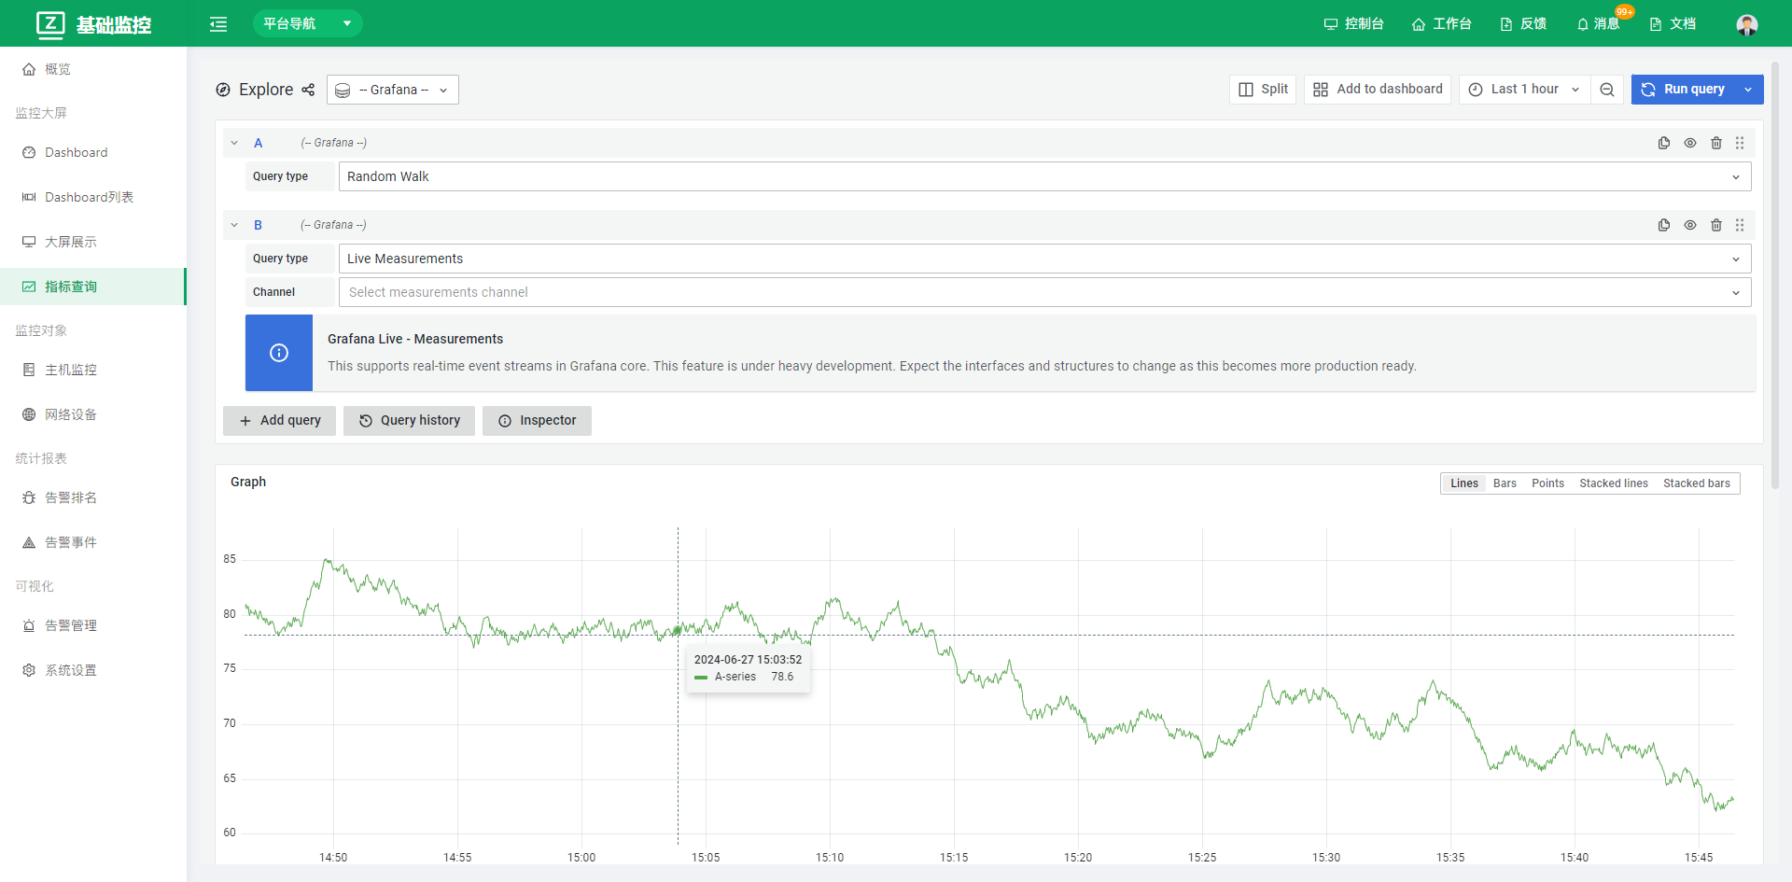Click the query B name label
The width and height of the screenshot is (1792, 882).
click(x=259, y=225)
